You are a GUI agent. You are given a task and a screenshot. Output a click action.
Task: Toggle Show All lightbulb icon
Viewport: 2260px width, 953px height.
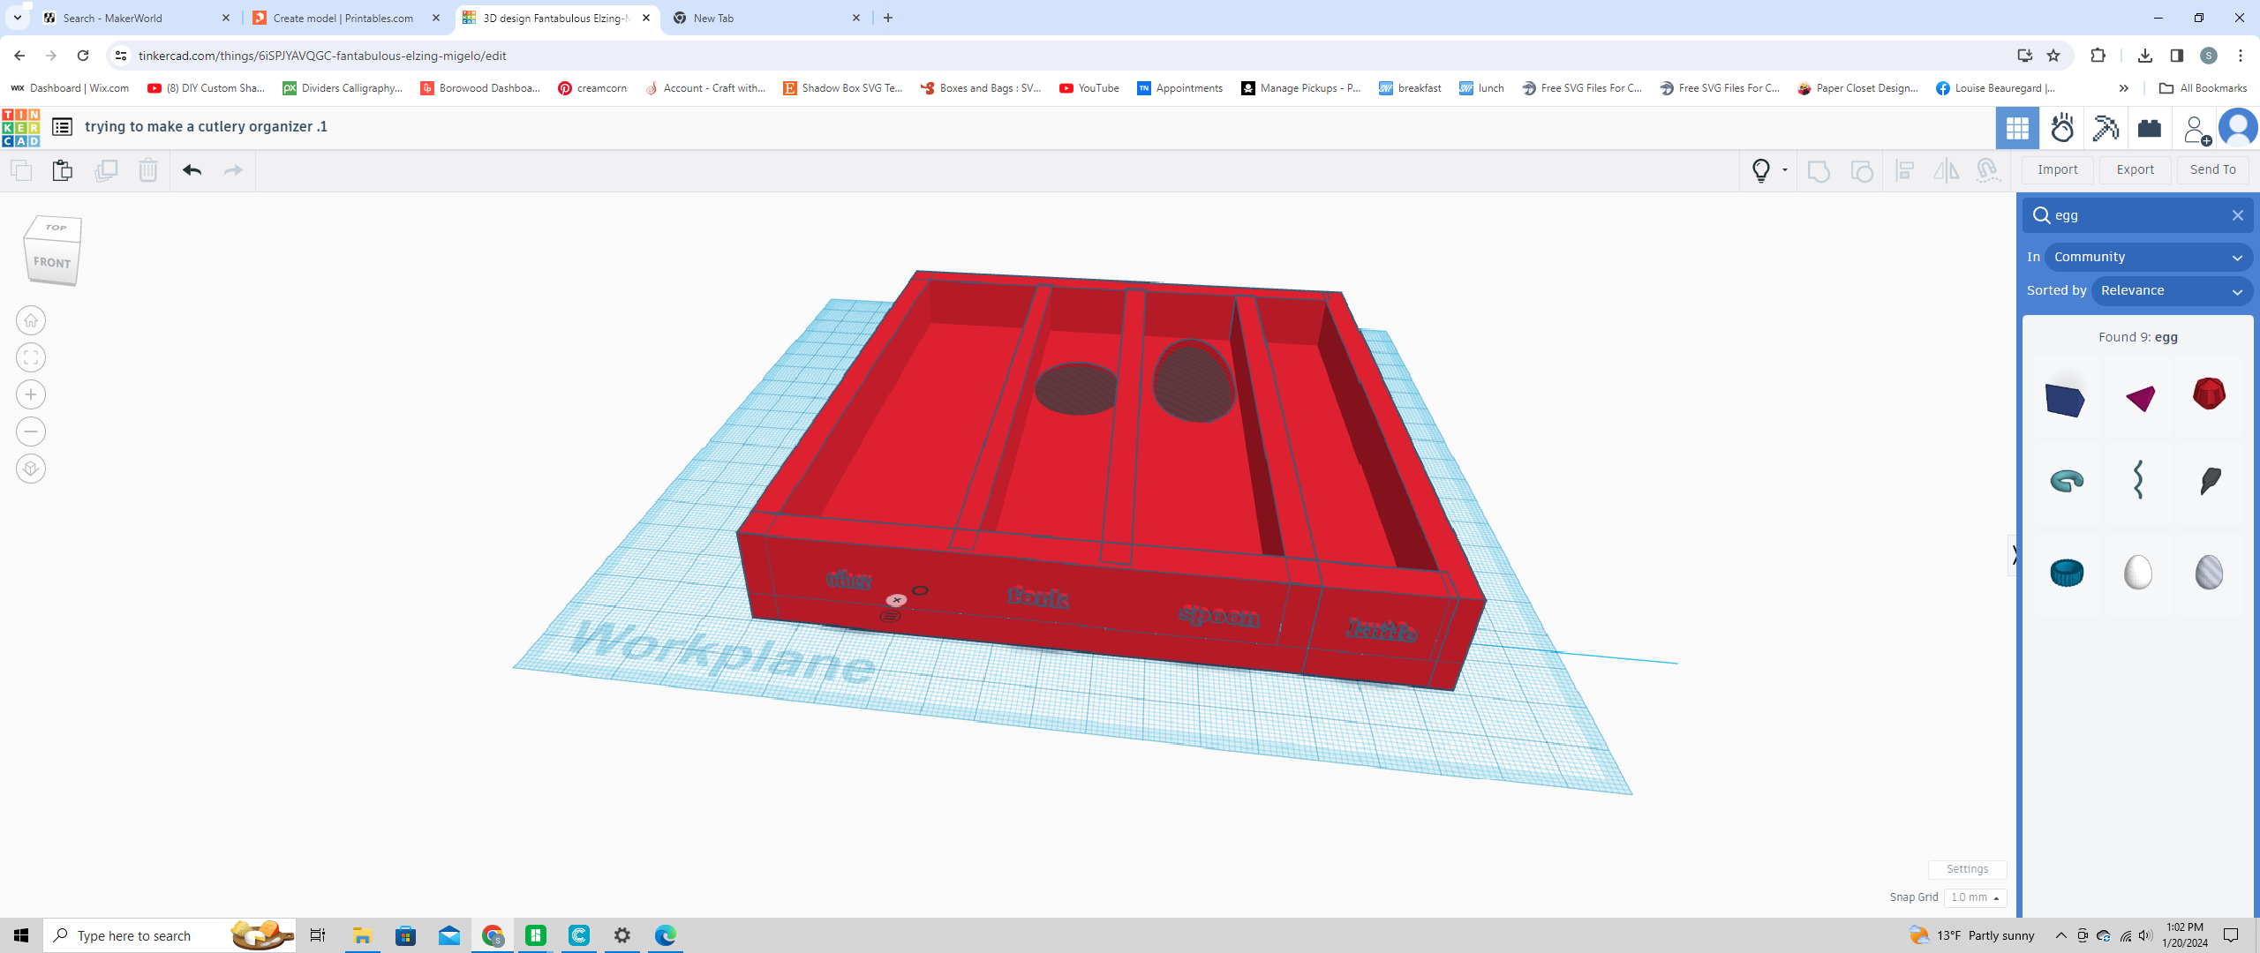click(x=1761, y=170)
